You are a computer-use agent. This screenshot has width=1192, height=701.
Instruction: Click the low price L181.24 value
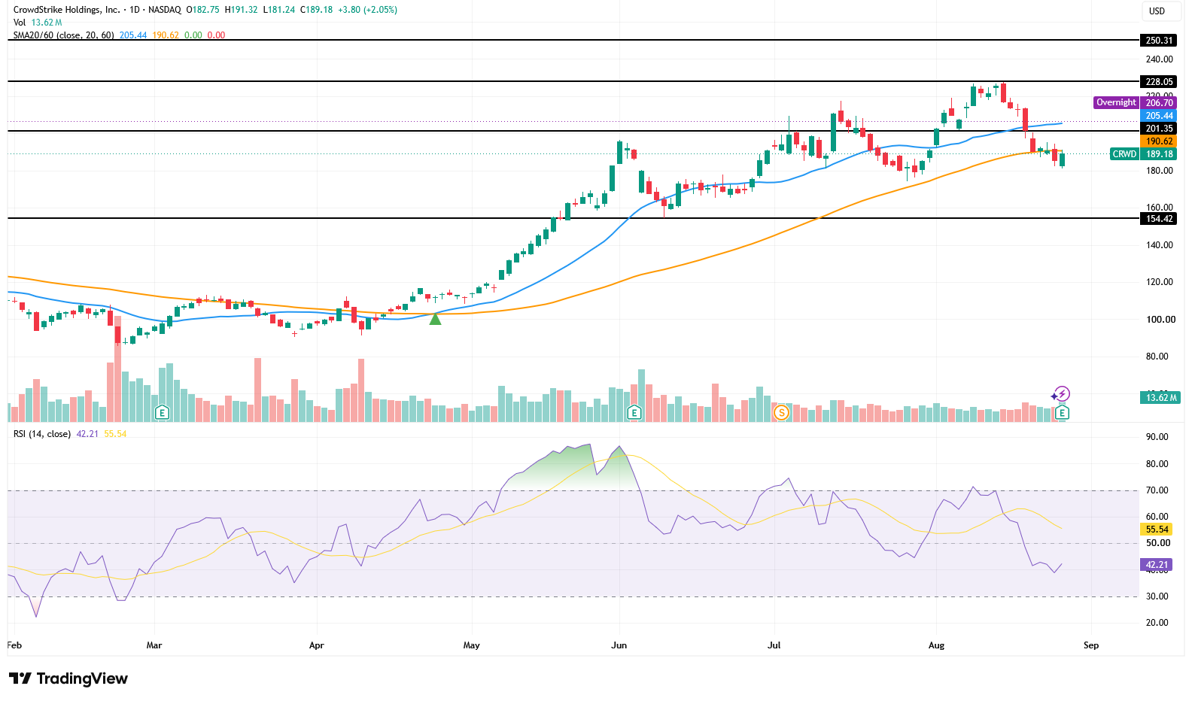pos(279,10)
